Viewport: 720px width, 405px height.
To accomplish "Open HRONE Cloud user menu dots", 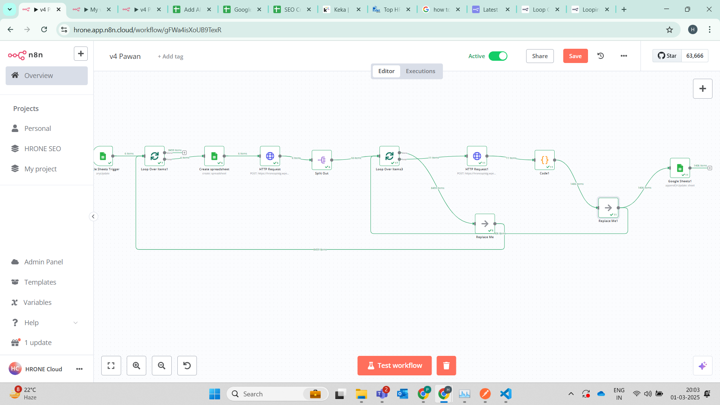I will point(79,369).
